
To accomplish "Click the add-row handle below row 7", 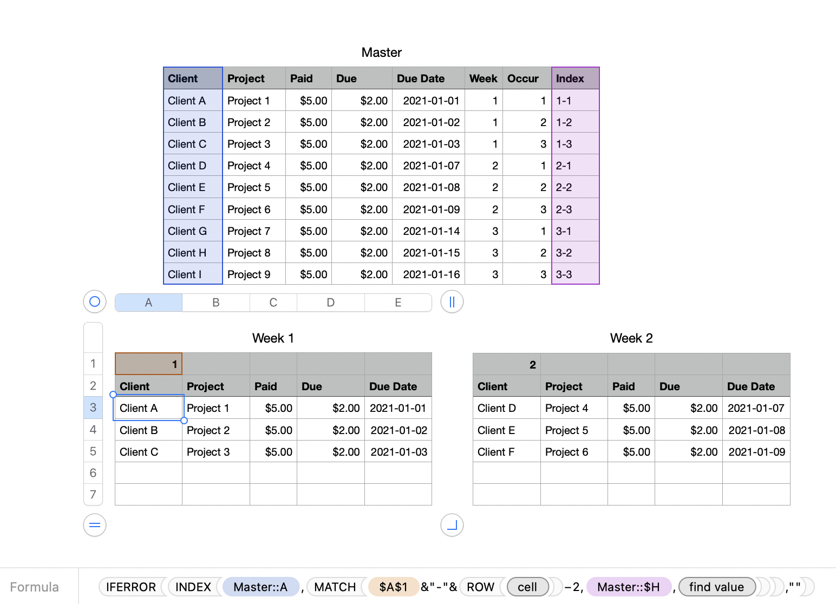I will (x=94, y=524).
